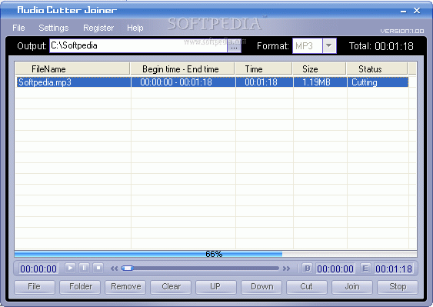Click the Cutting status cell
The image size is (433, 307).
point(378,82)
